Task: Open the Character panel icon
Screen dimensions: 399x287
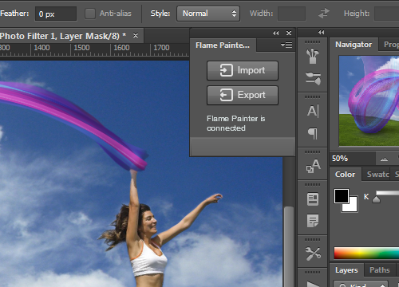Action: 313,111
